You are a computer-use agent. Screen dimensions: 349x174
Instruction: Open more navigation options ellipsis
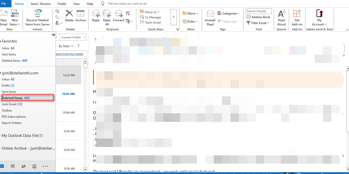pos(45,166)
